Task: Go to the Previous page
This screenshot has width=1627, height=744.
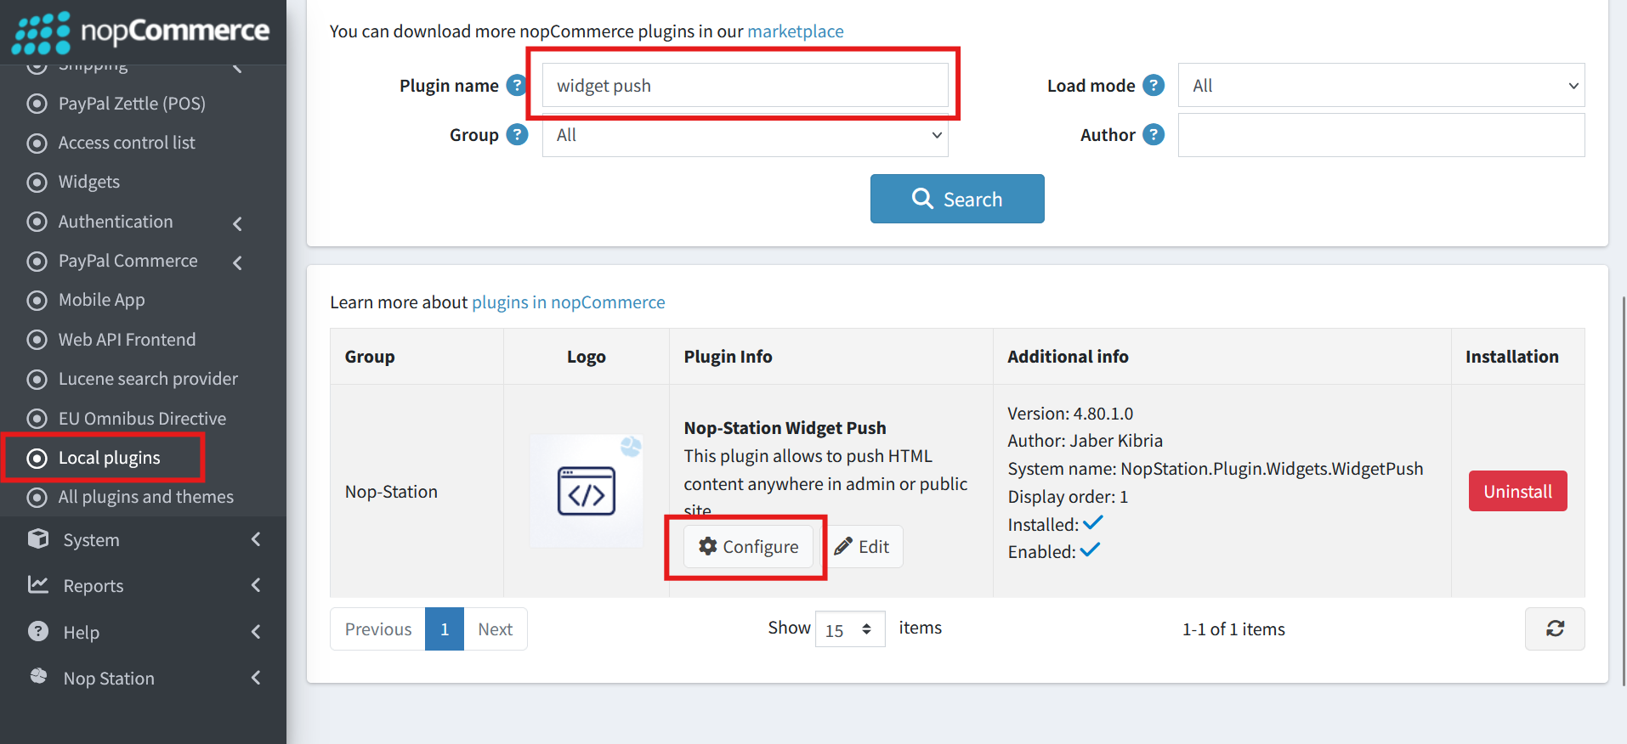Action: [x=377, y=628]
